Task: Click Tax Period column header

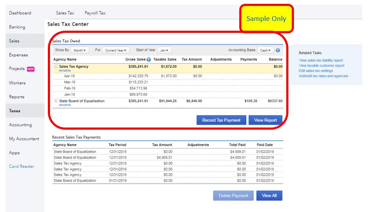Action: 117,145
